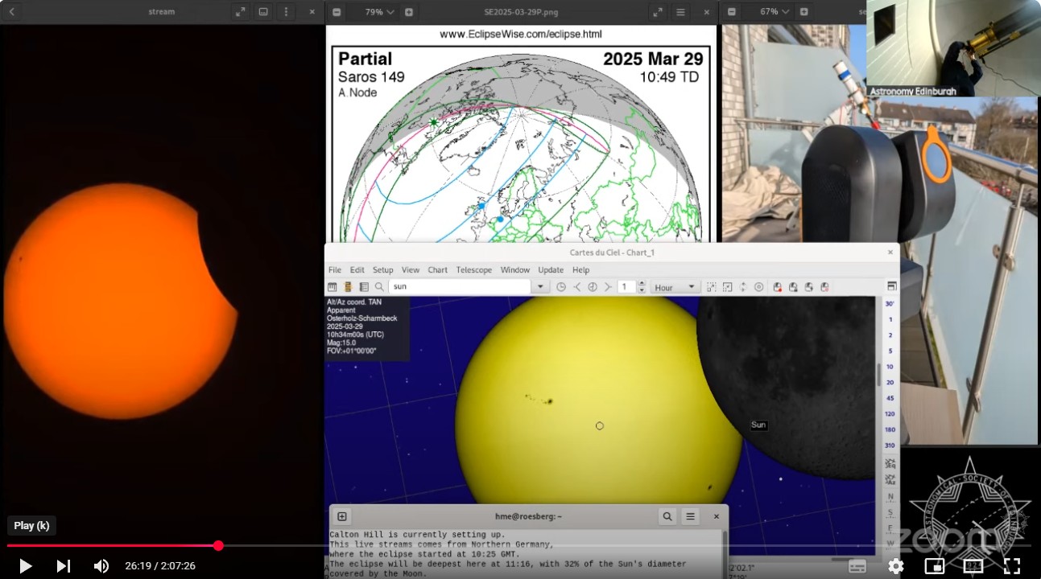Image resolution: width=1041 pixels, height=579 pixels.
Task: Switch chart to equatorial (Eq) coordinates
Action: 890,462
